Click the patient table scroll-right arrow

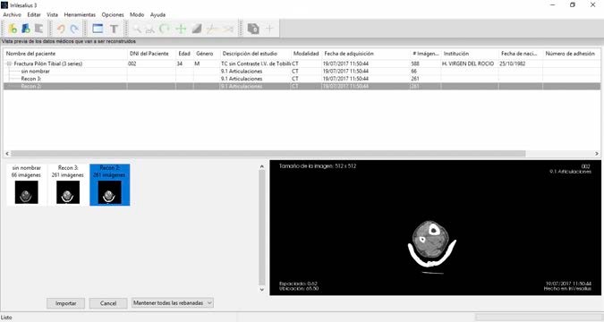[x=597, y=153]
